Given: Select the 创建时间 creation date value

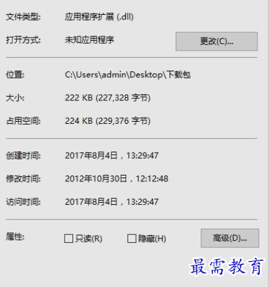Looking at the screenshot, I should (112, 155).
